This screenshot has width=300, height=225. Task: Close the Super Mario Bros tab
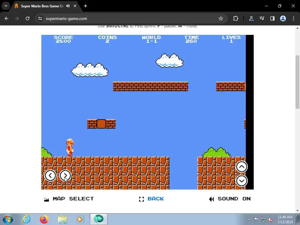click(75, 6)
